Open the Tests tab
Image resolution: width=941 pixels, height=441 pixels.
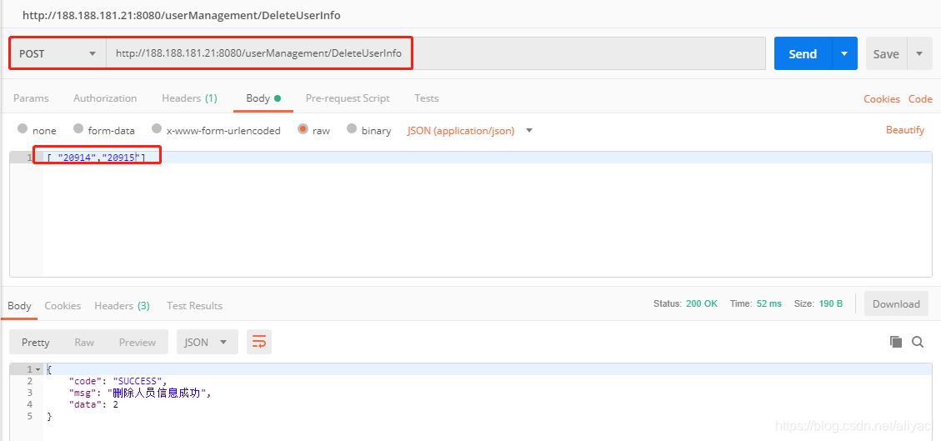click(427, 98)
